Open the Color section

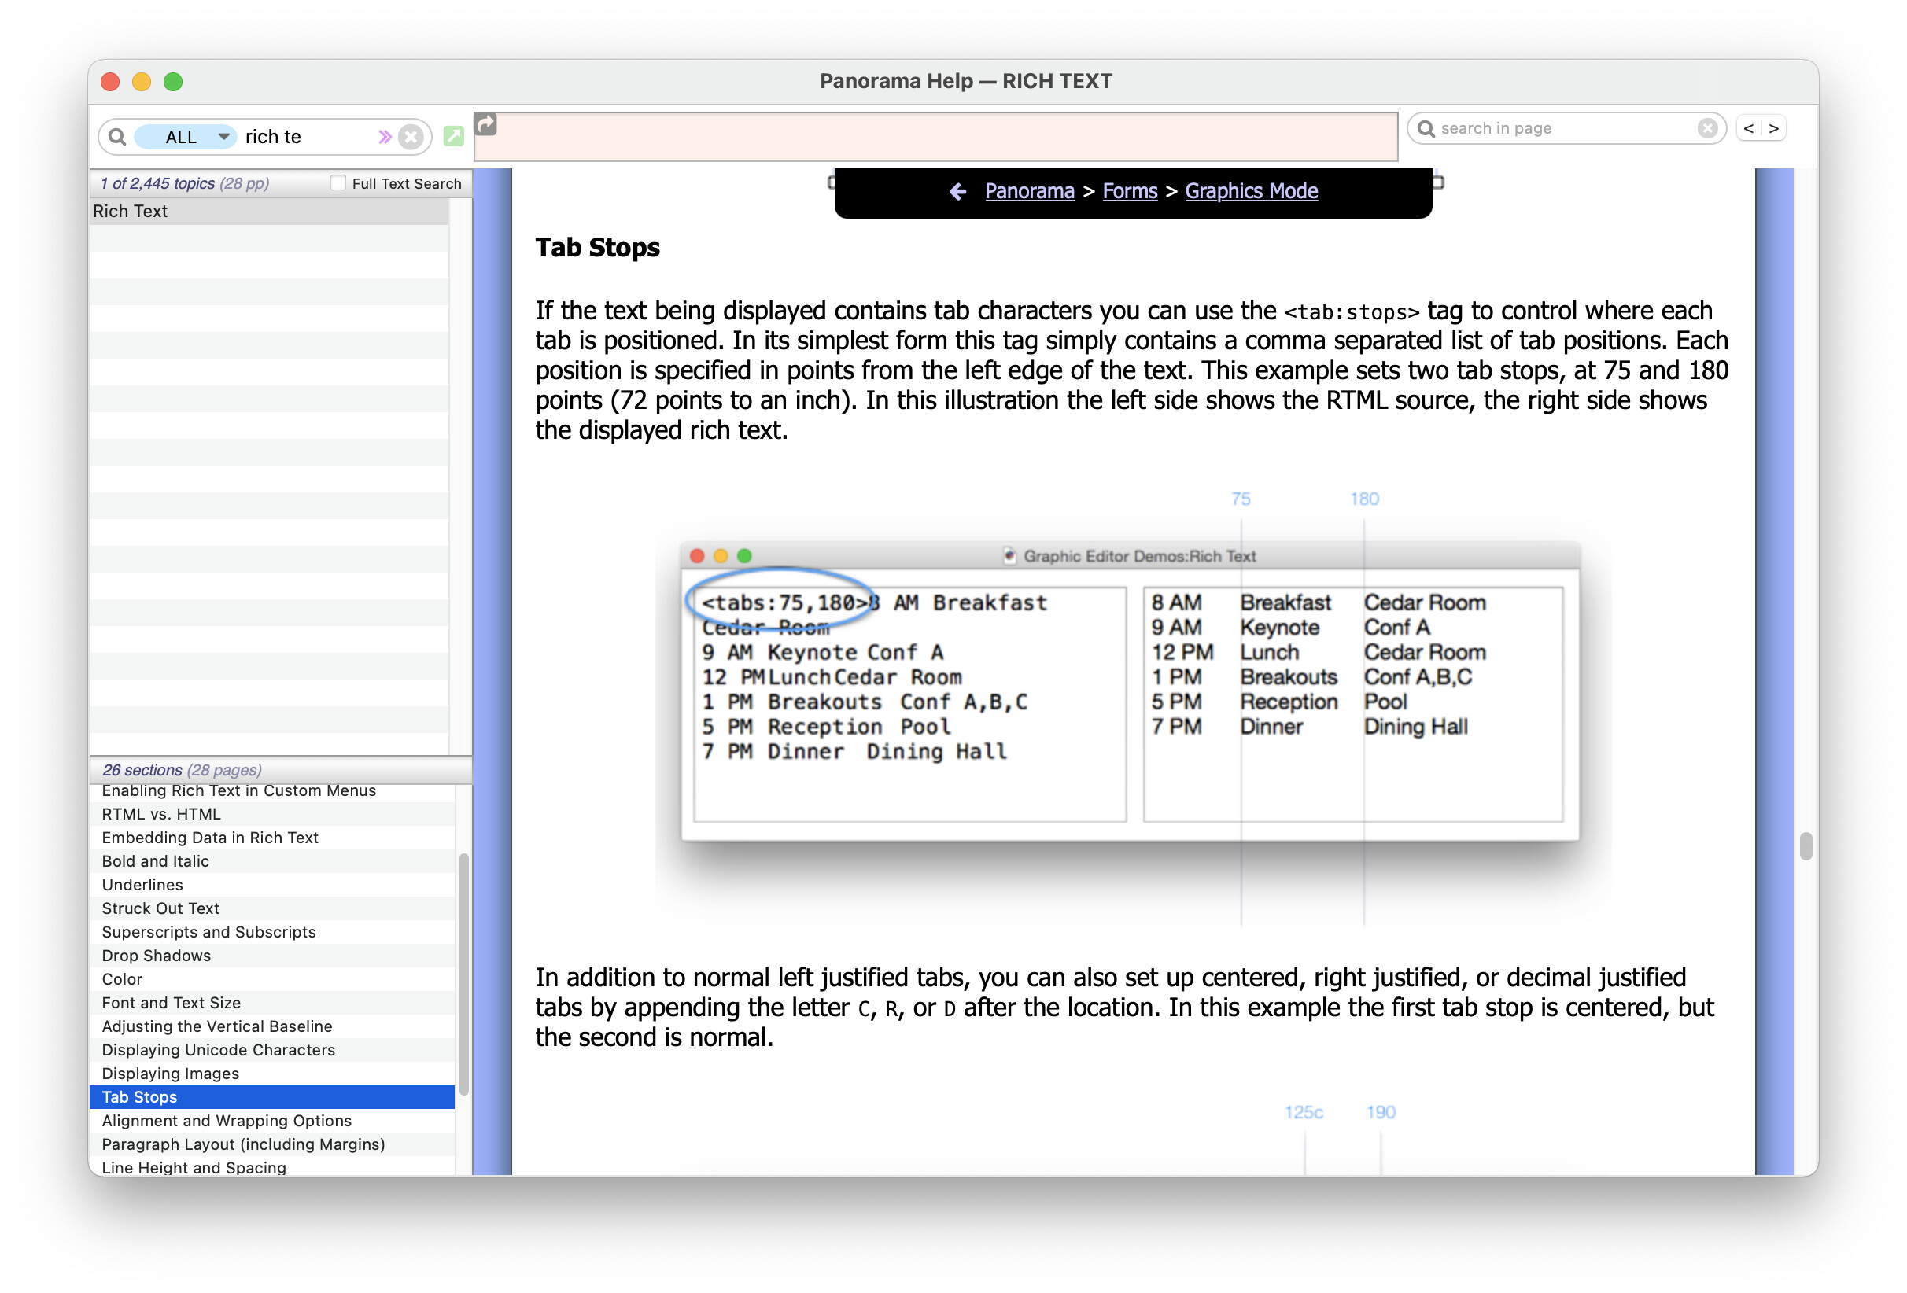[271, 978]
